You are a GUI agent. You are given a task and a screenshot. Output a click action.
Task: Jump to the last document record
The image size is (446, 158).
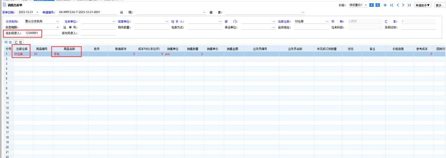coord(409,5)
